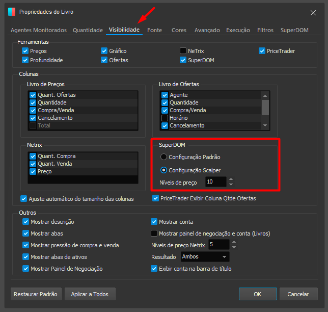Viewport: 328px width, 312px height.
Task: Click the app icon in title bar
Action: tap(12, 12)
